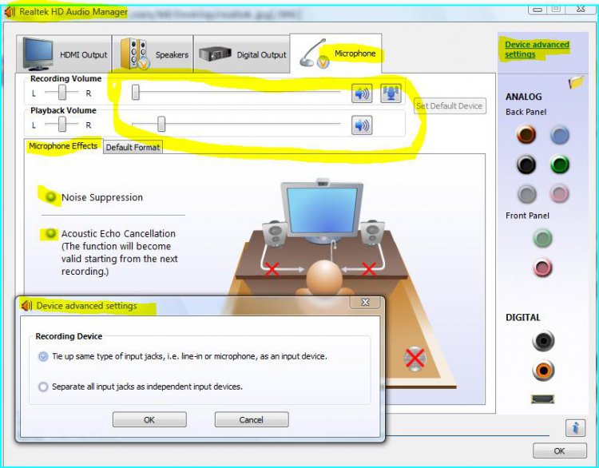Click the Recording Volume level slider handle
This screenshot has height=468, width=599.
[136, 93]
